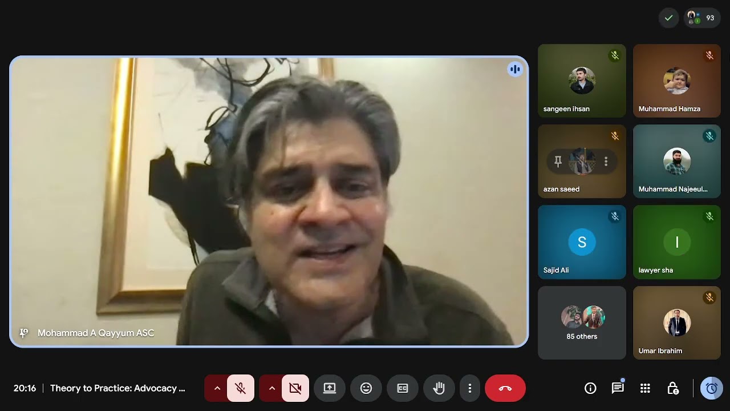Open meeting details info icon
Image resolution: width=730 pixels, height=411 pixels.
pyautogui.click(x=590, y=388)
